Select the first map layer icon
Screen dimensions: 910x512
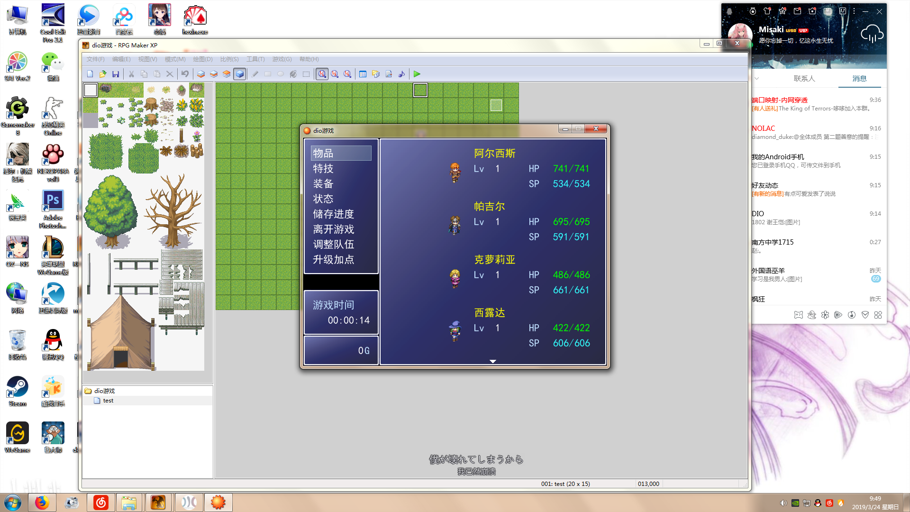point(201,74)
